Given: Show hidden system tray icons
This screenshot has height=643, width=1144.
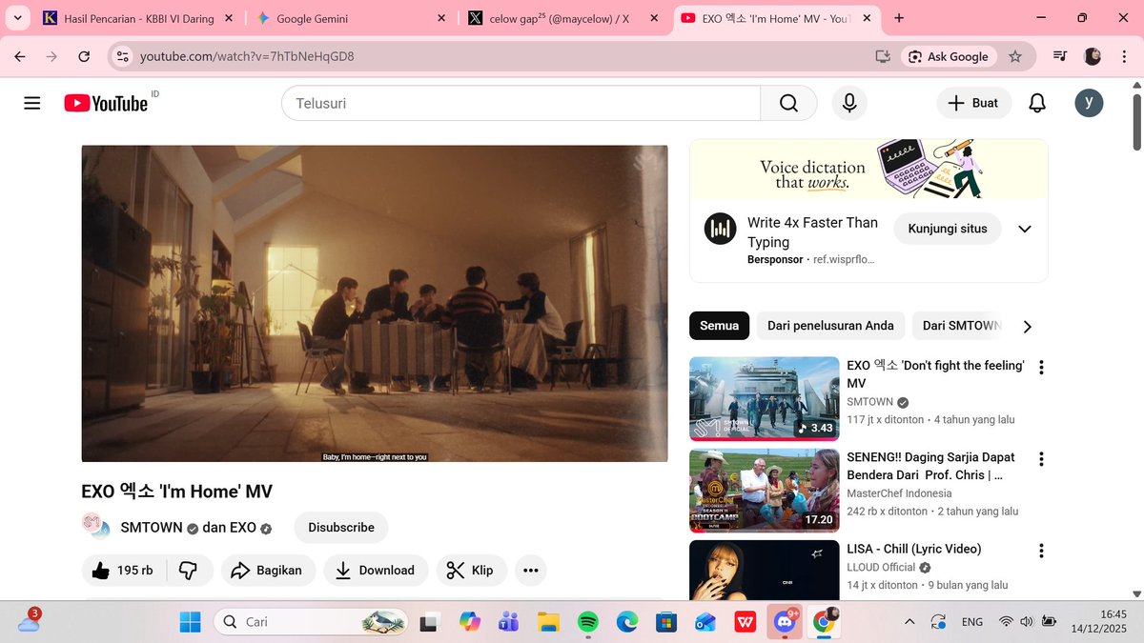Looking at the screenshot, I should click(909, 622).
